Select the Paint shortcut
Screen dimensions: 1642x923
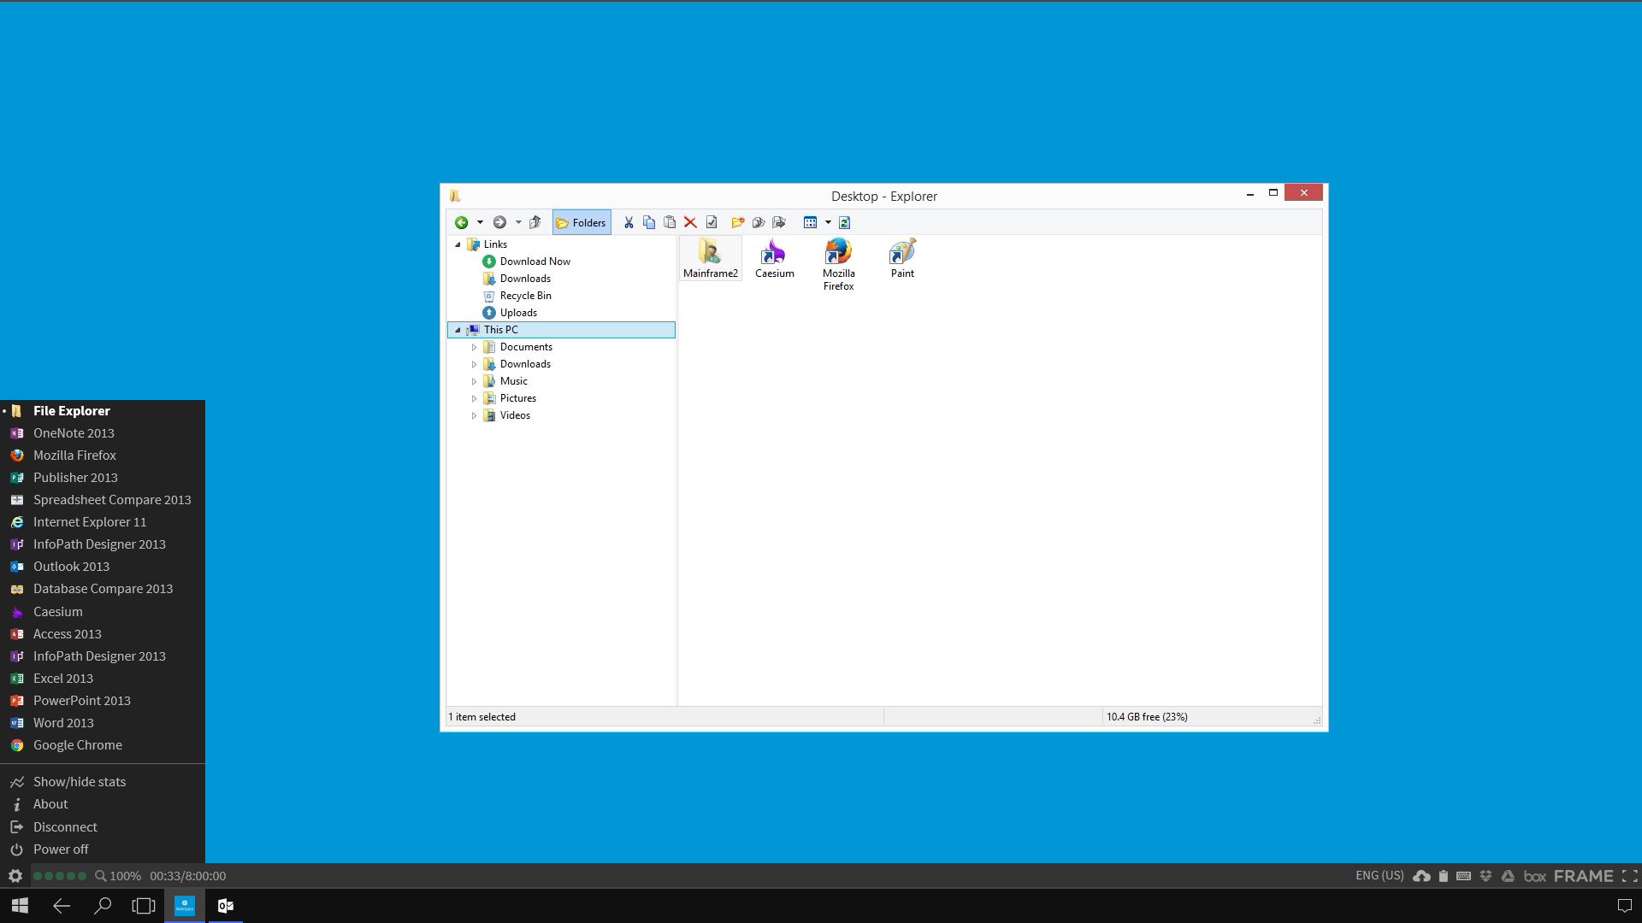coord(902,258)
